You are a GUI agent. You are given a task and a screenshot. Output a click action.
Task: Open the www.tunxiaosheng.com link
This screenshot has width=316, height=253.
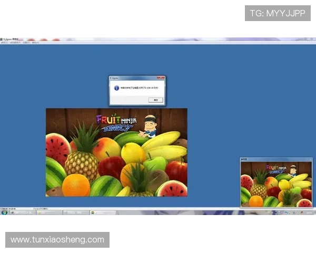(x=57, y=240)
